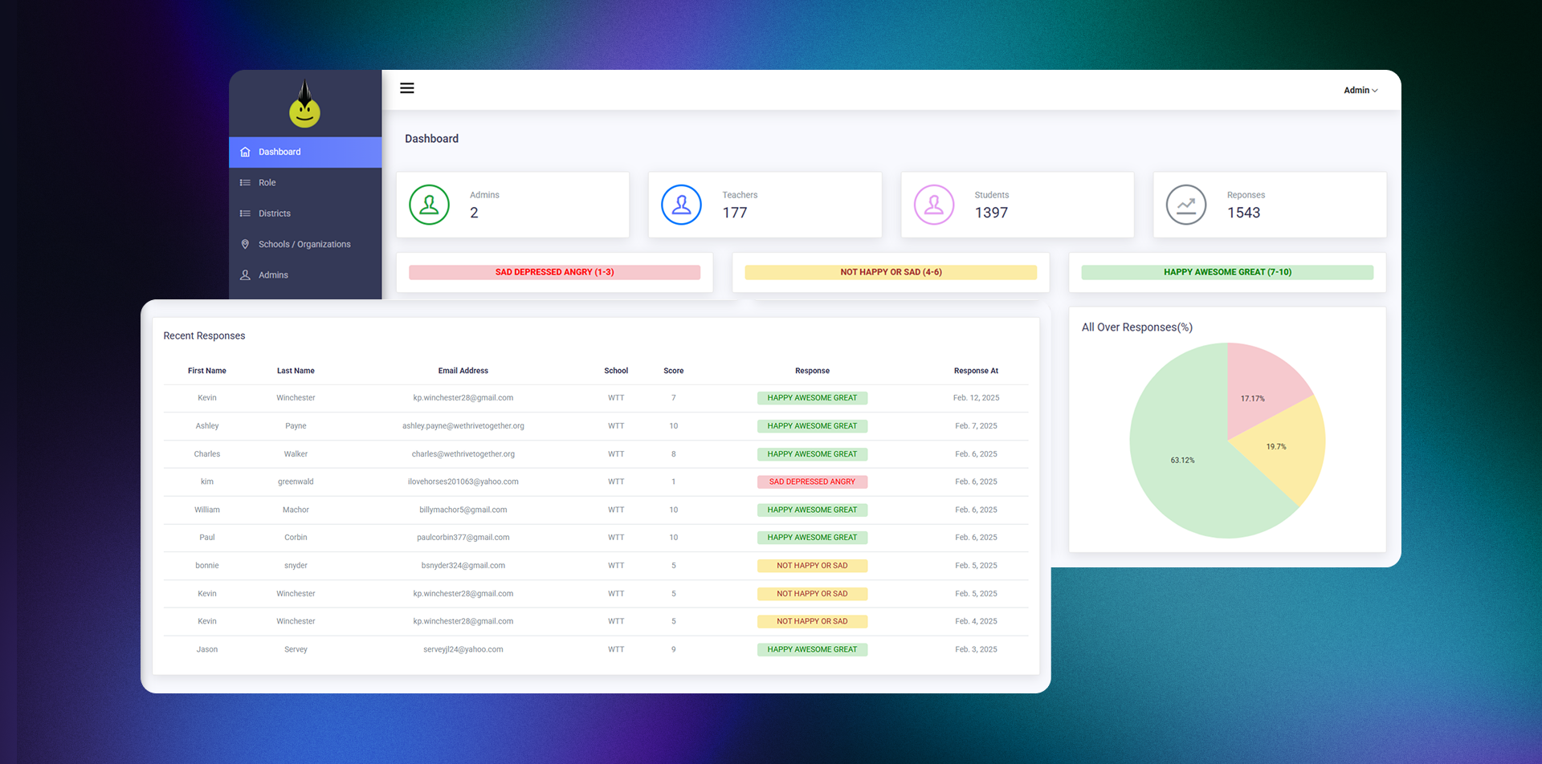
Task: Click the green Admins user icon
Action: coord(429,205)
